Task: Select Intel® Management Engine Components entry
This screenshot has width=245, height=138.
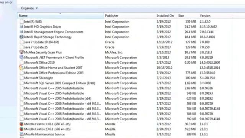Action: click(54, 32)
